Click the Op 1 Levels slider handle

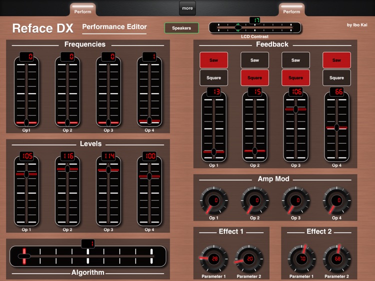(x=26, y=174)
